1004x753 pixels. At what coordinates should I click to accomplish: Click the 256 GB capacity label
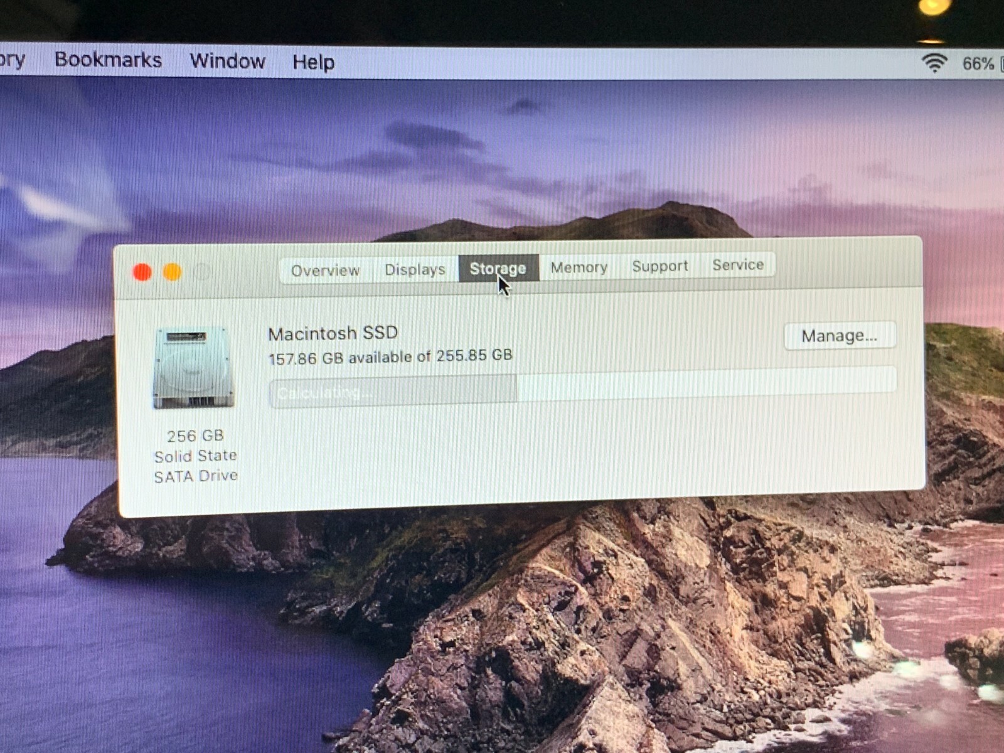(x=195, y=435)
